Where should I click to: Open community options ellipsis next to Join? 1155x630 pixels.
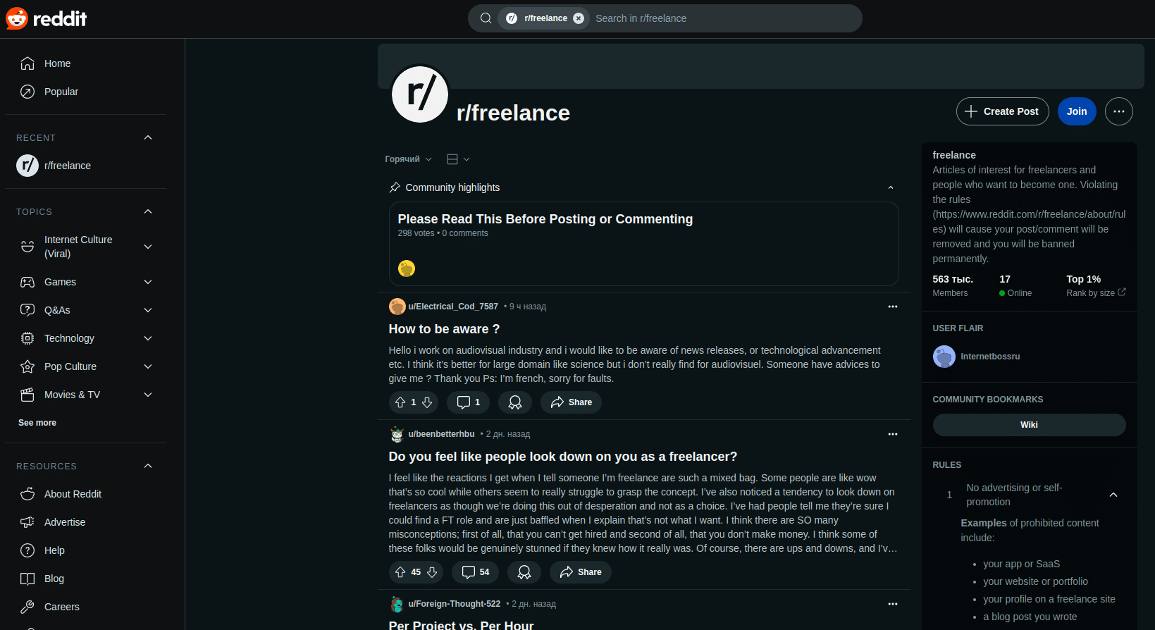[x=1119, y=111]
